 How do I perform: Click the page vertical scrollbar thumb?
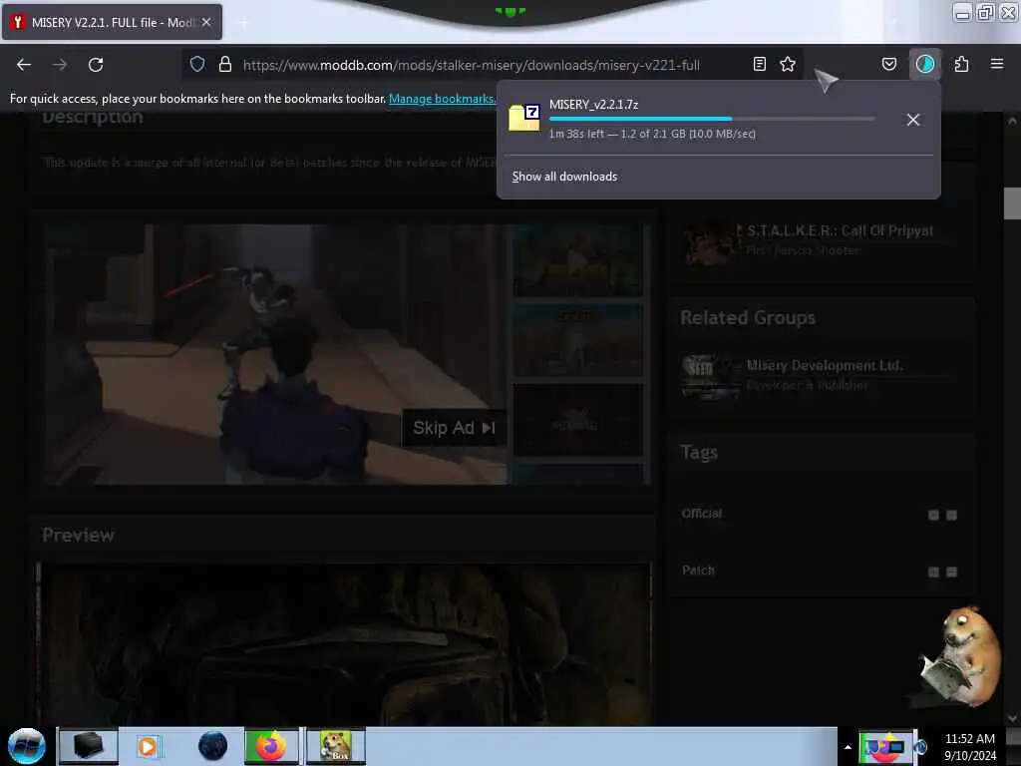1012,203
